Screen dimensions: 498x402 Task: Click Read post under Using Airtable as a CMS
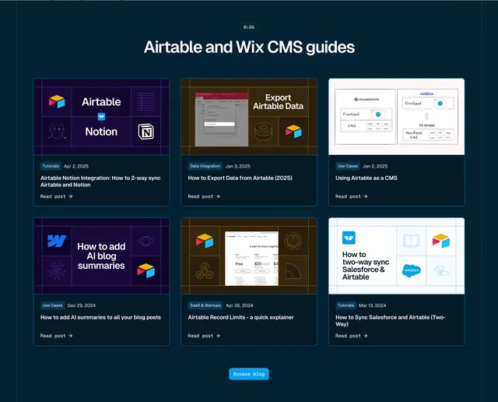point(351,196)
